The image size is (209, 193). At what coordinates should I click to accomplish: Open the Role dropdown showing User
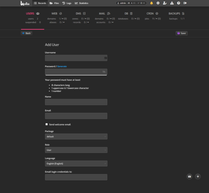76,150
